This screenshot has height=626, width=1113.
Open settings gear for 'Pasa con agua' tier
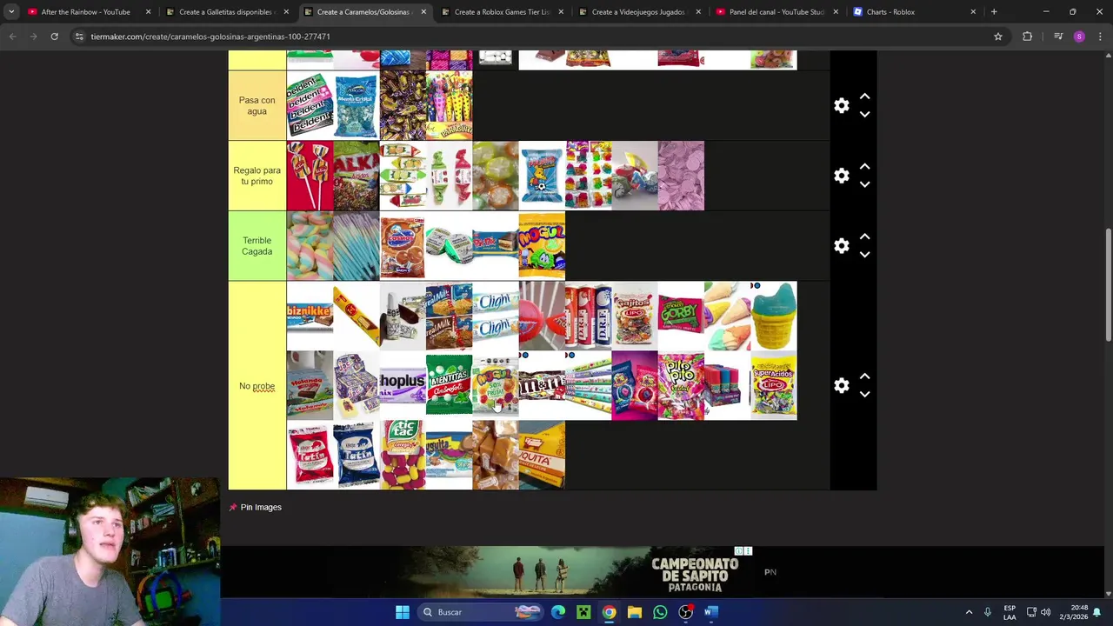tap(841, 105)
